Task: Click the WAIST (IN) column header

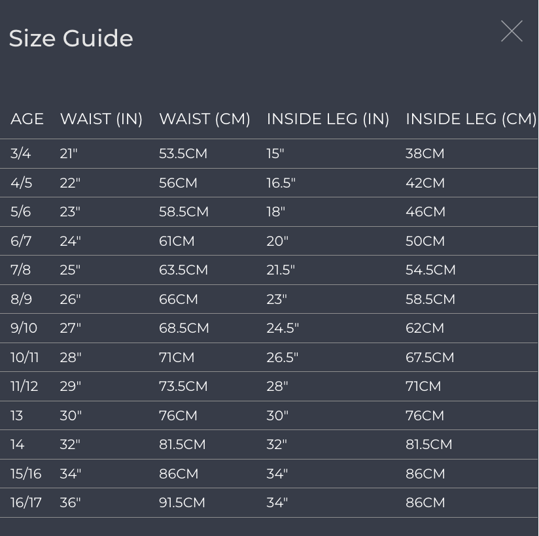Action: point(101,119)
